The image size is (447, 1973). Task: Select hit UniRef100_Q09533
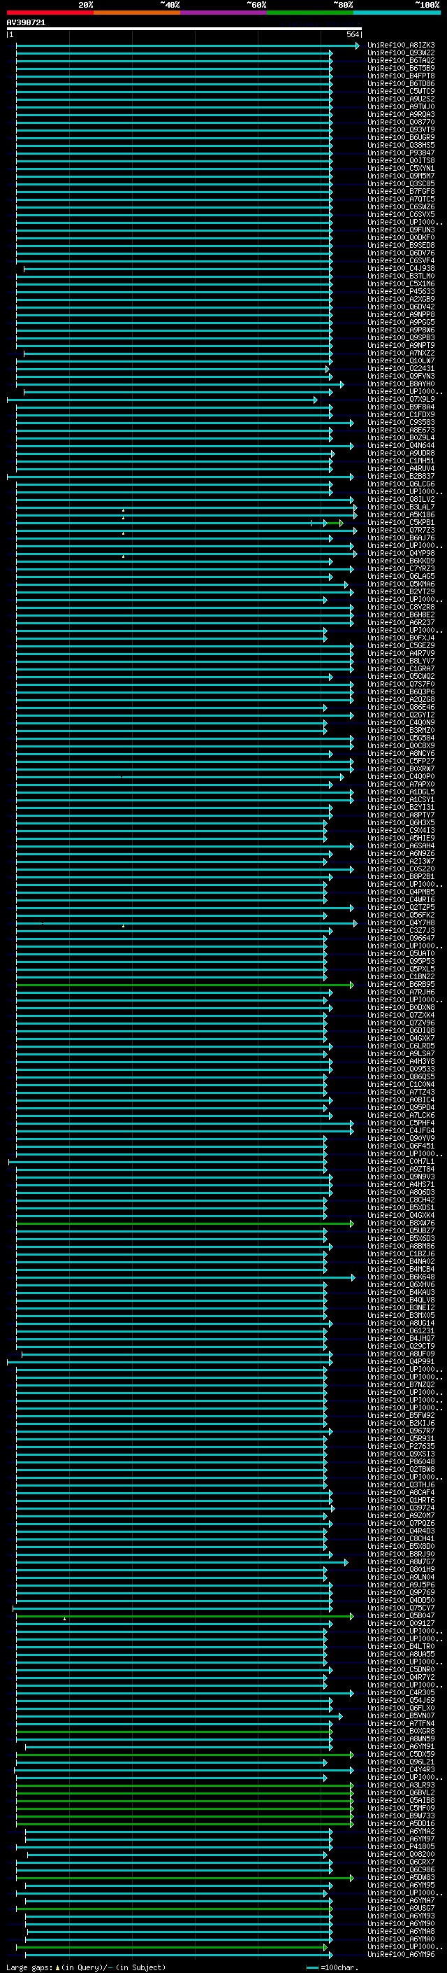click(x=401, y=1069)
